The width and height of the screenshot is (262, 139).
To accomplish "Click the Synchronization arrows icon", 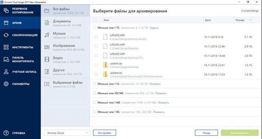I will (x=6, y=35).
